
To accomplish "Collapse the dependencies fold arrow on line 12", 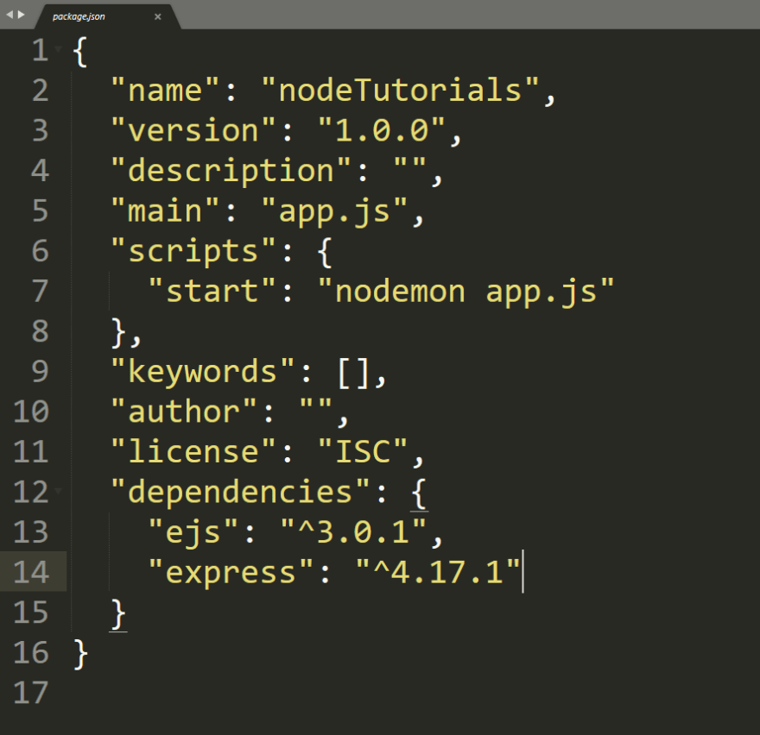I will pos(59,491).
